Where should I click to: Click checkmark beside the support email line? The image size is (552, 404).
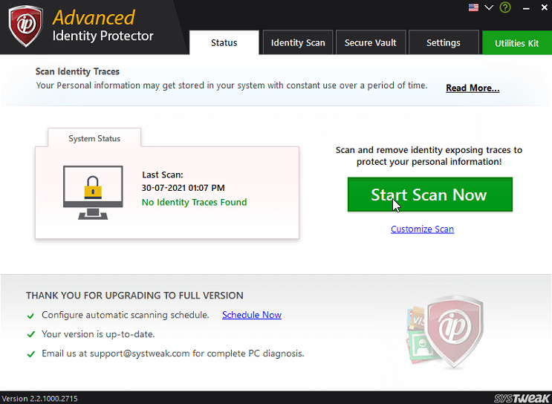[x=30, y=353]
